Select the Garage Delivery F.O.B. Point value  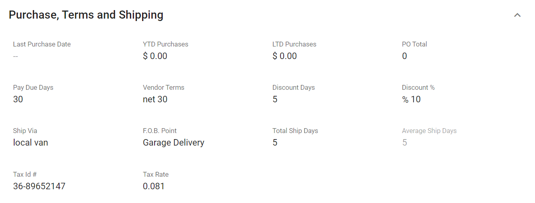pyautogui.click(x=174, y=143)
